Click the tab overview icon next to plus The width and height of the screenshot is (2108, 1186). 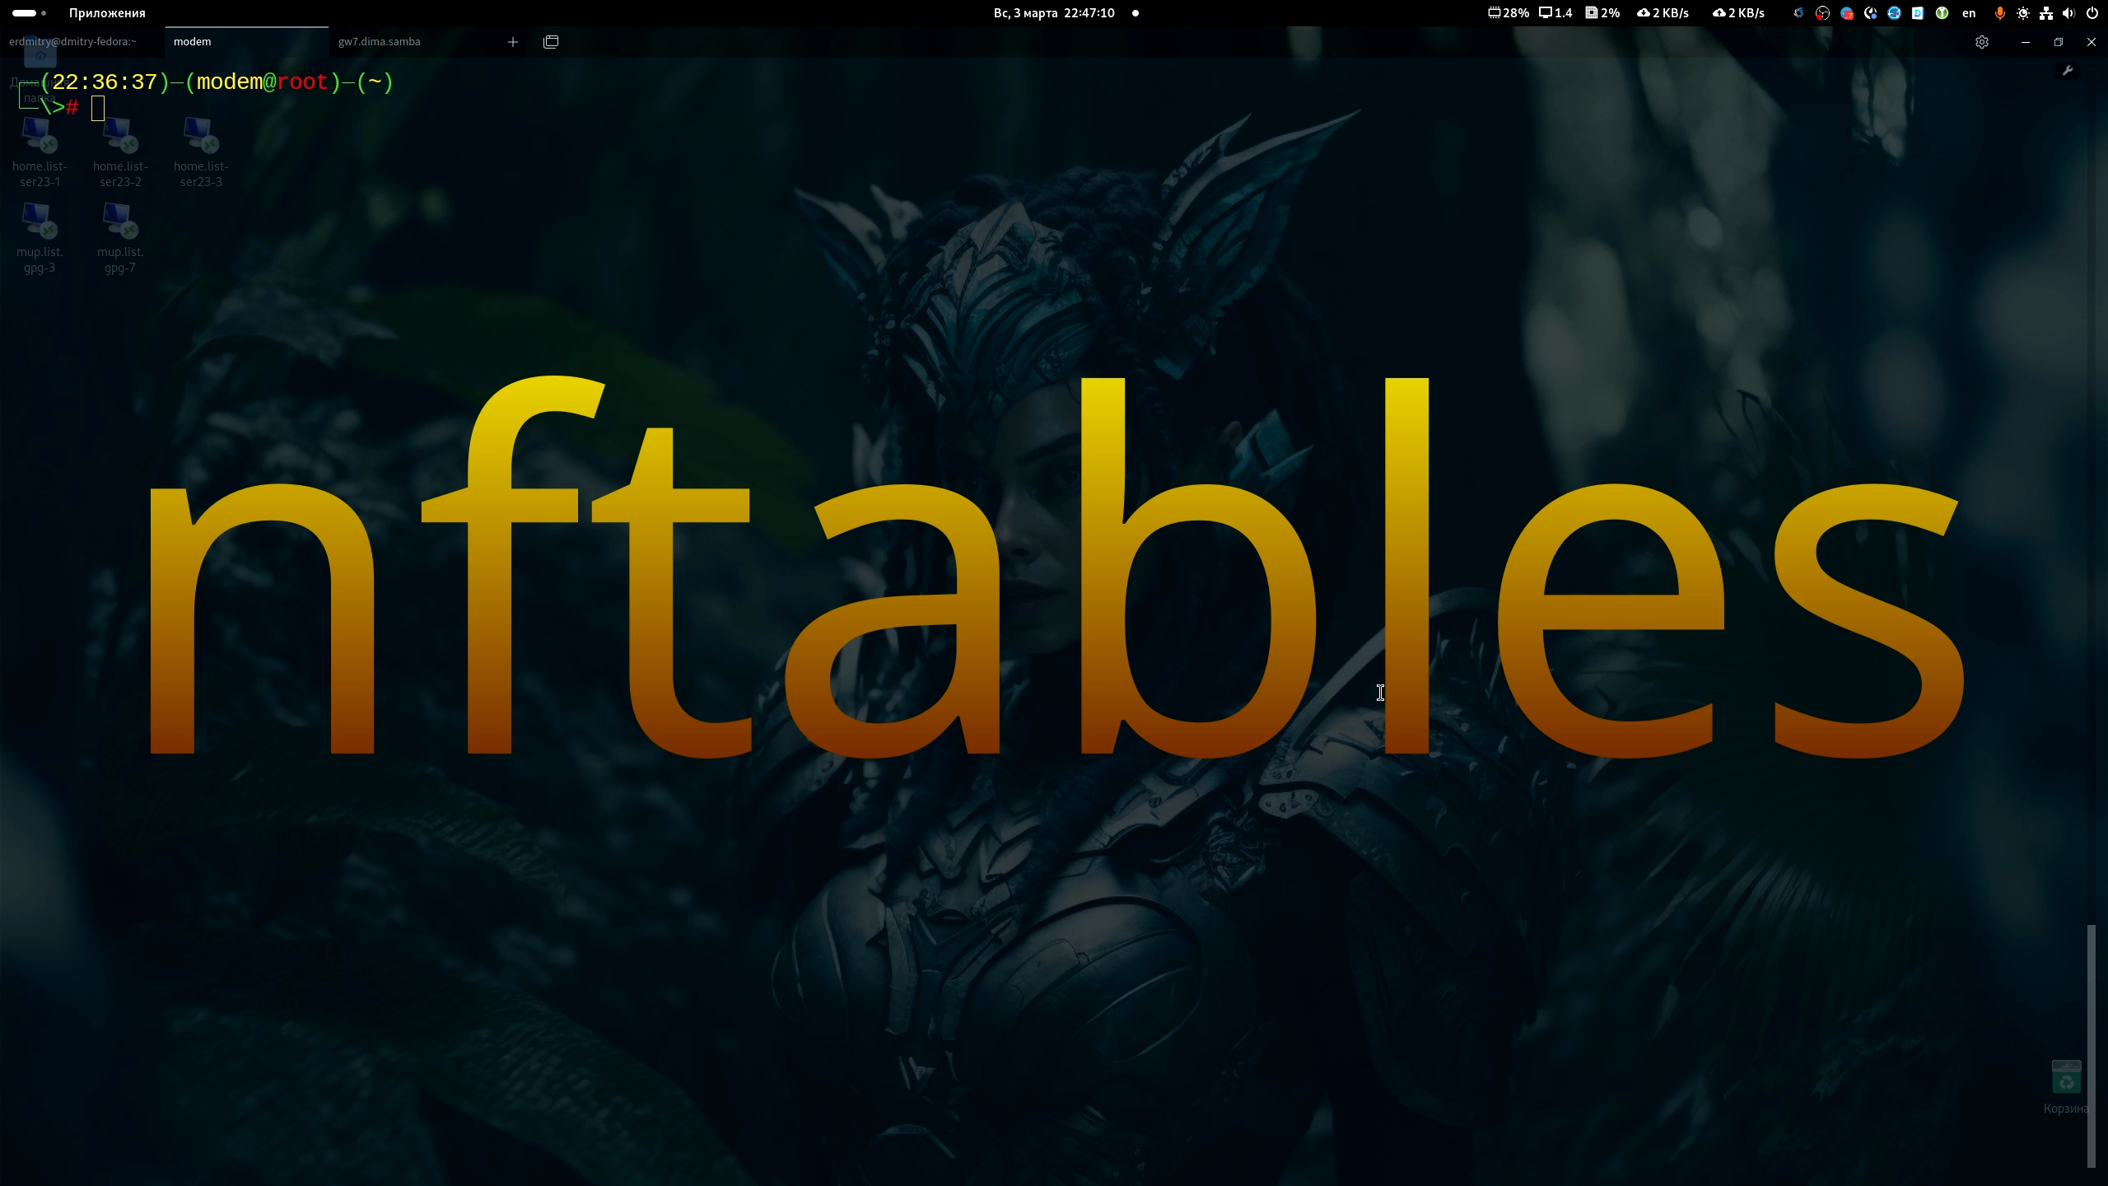551,42
